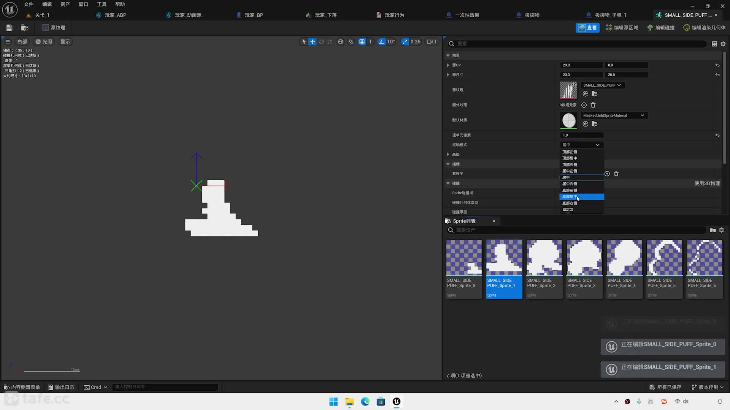The width and height of the screenshot is (730, 410).
Task: Collapse the 插槽 section
Action: coord(448,164)
